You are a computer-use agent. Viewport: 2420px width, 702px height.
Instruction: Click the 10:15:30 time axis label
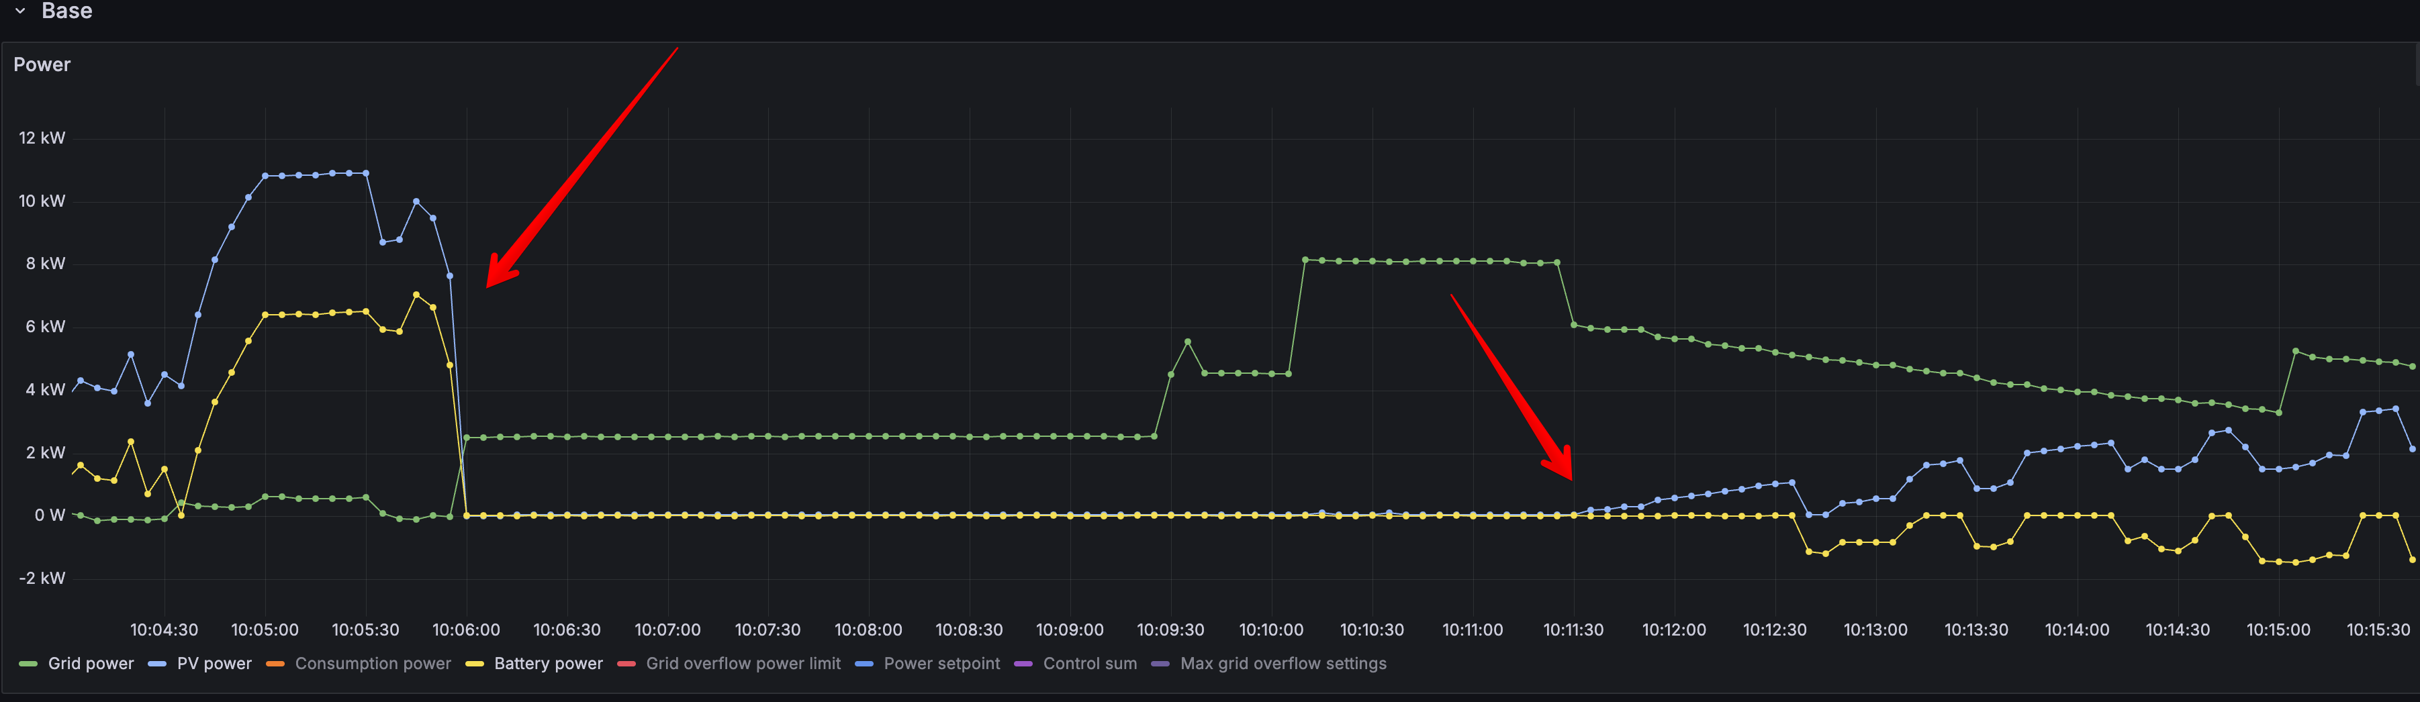coord(2378,630)
